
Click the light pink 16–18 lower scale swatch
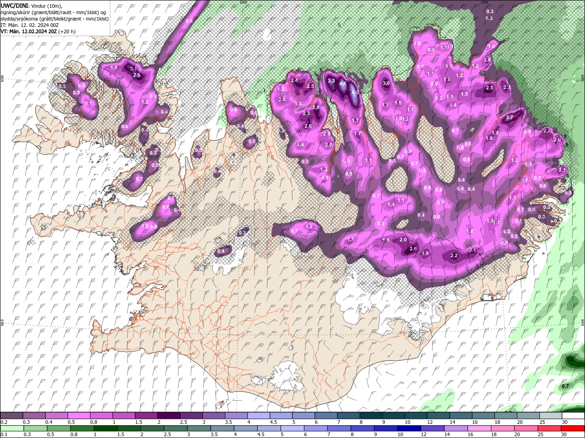pyautogui.click(x=480, y=428)
